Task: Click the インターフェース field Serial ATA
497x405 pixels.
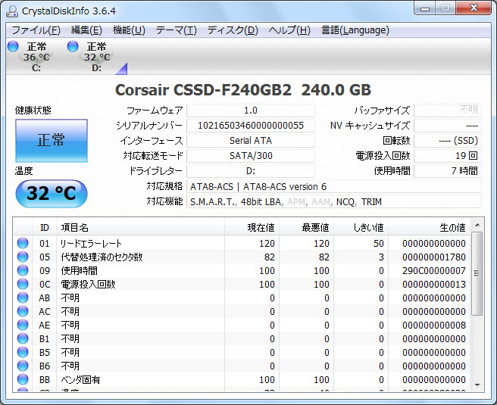Action: pyautogui.click(x=251, y=141)
